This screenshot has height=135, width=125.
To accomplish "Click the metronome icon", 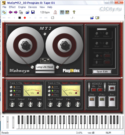I will tap(55, 12).
